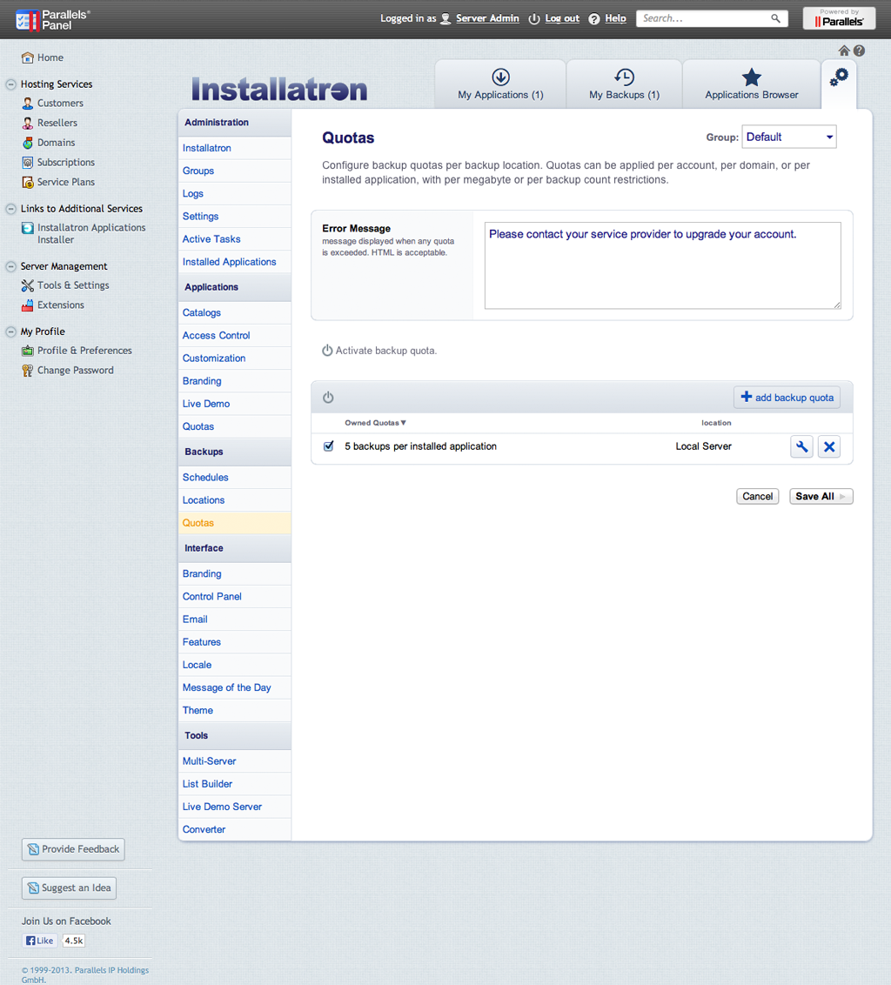The height and width of the screenshot is (985, 891).
Task: Collapse the My Profile section
Action: 10,332
